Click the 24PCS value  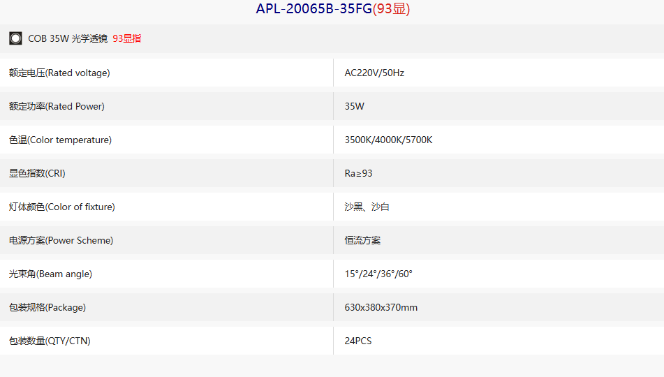[357, 341]
